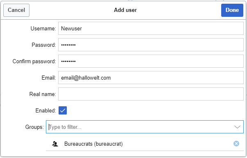247x158 pixels.
Task: Cancel the Add user dialog
Action: [16, 10]
